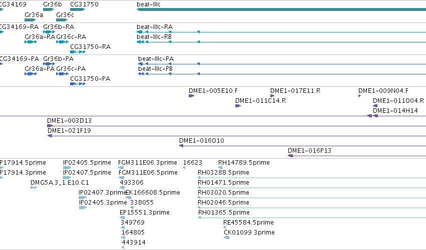Select the IP02407.3prime EST glyph
426x250 pixels.
(x=83, y=198)
